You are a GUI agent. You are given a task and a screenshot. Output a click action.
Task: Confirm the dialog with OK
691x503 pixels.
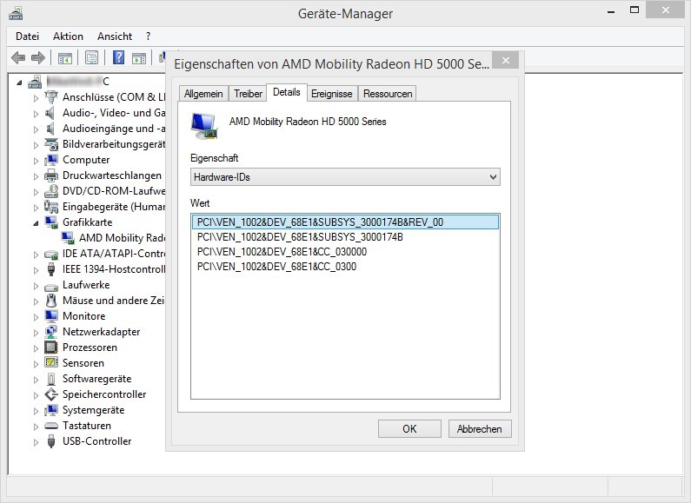(x=409, y=428)
